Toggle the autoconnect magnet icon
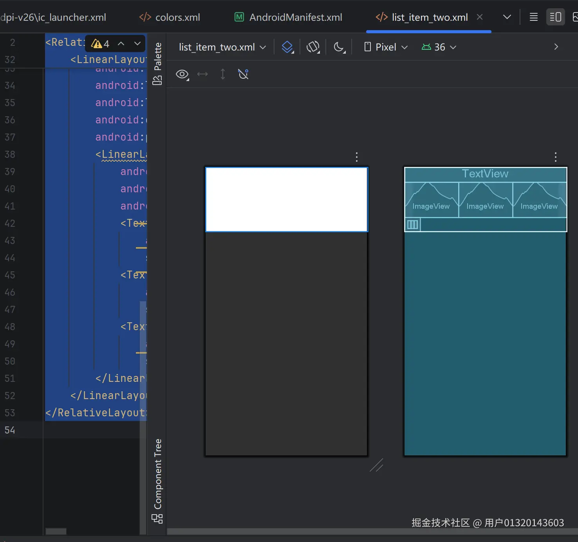Screen dimensions: 578x542 coord(243,74)
